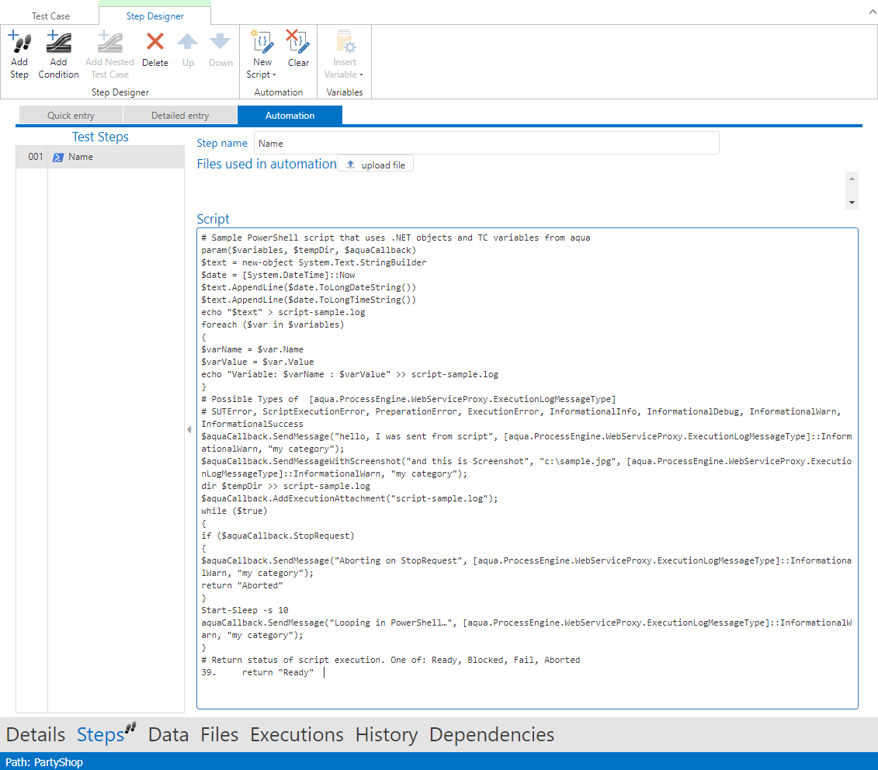The height and width of the screenshot is (770, 878).
Task: Delete the selected step with red X
Action: [155, 42]
